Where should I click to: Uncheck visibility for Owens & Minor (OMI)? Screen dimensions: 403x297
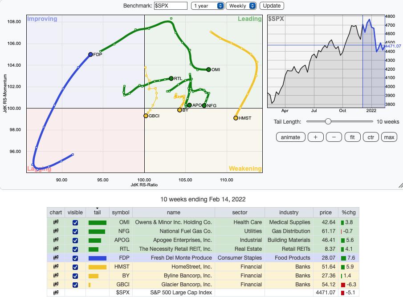pyautogui.click(x=75, y=223)
